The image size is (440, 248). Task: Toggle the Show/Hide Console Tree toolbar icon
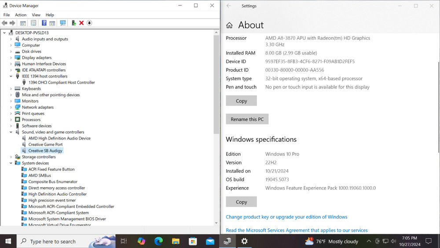(23, 23)
